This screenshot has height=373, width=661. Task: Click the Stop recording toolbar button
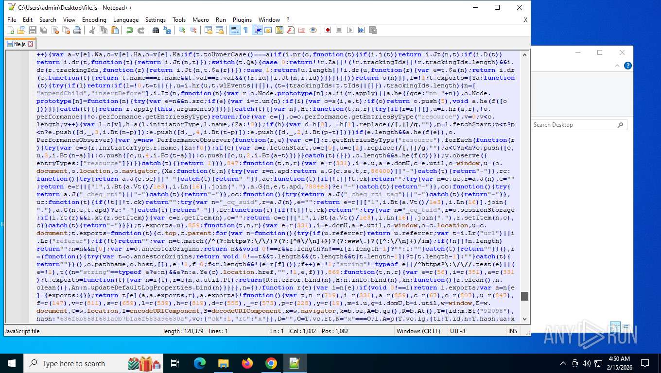click(x=339, y=30)
